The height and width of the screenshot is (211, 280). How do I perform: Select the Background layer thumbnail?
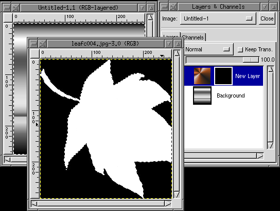[202, 95]
